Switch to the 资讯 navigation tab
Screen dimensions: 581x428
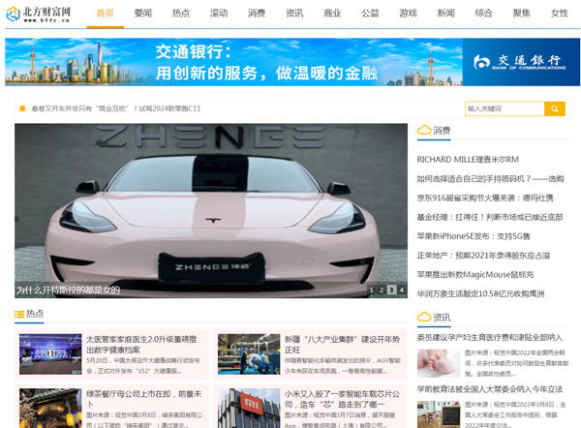[294, 14]
